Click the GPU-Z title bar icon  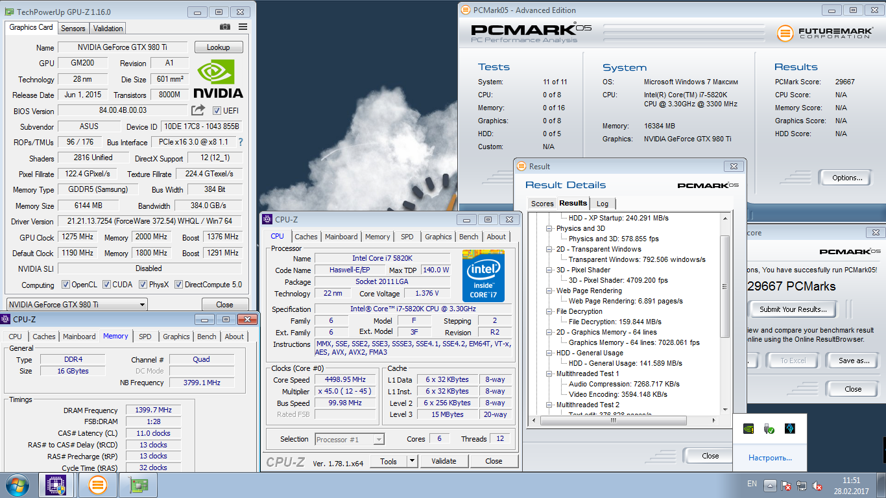[9, 12]
